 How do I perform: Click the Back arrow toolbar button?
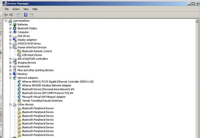(x=6, y=15)
